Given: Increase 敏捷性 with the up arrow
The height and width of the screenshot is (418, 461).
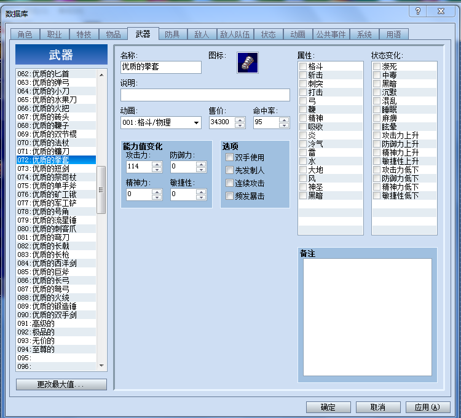Looking at the screenshot, I should click(x=201, y=192).
